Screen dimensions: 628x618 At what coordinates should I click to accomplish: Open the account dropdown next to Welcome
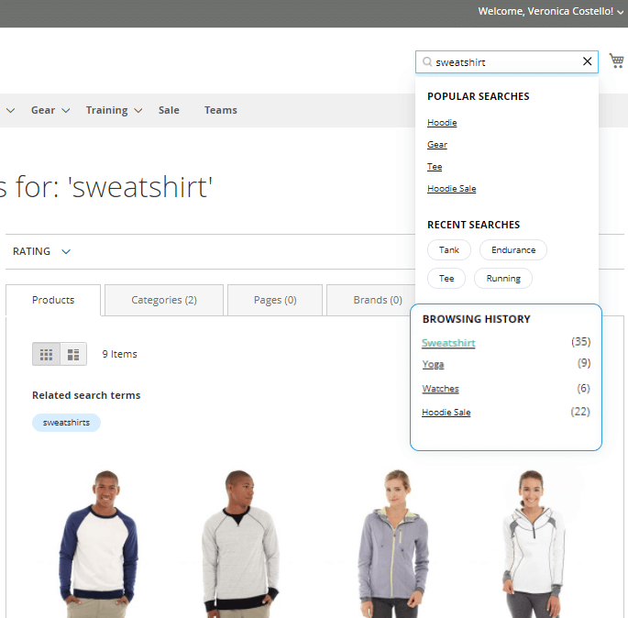pyautogui.click(x=621, y=12)
